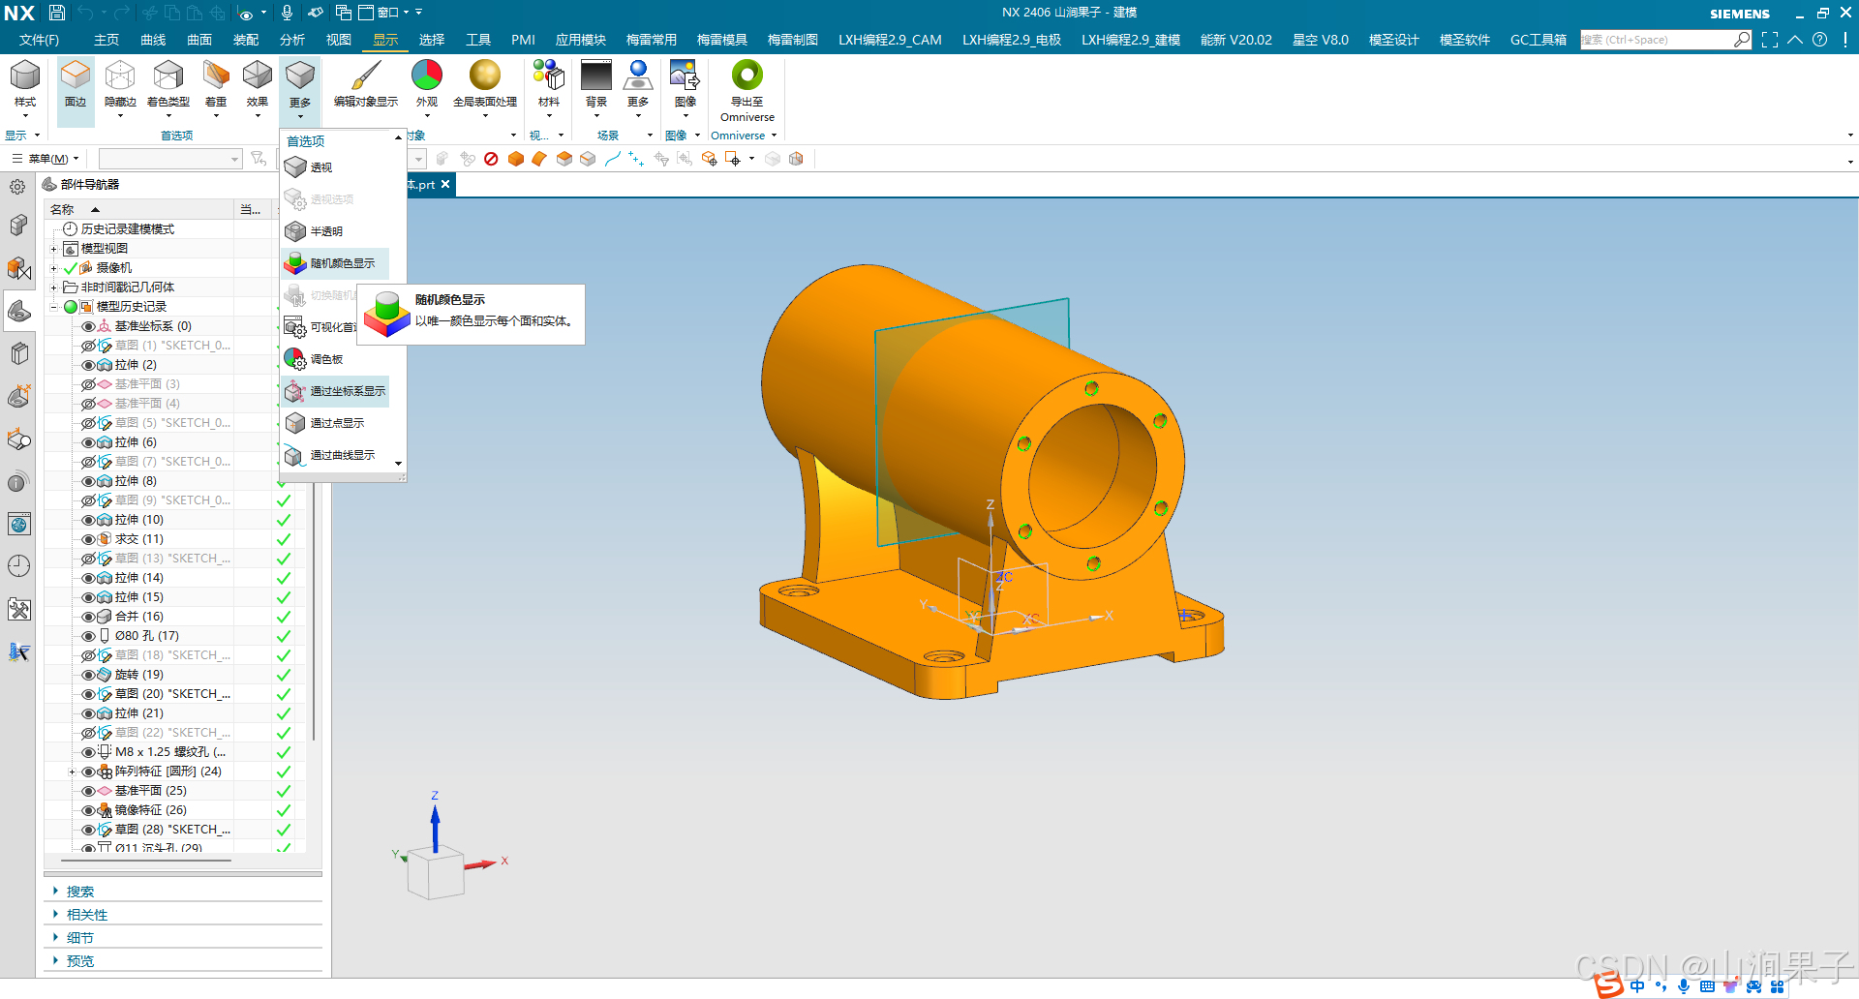Toggle visibility eye of 求交 (11)

pyautogui.click(x=88, y=539)
